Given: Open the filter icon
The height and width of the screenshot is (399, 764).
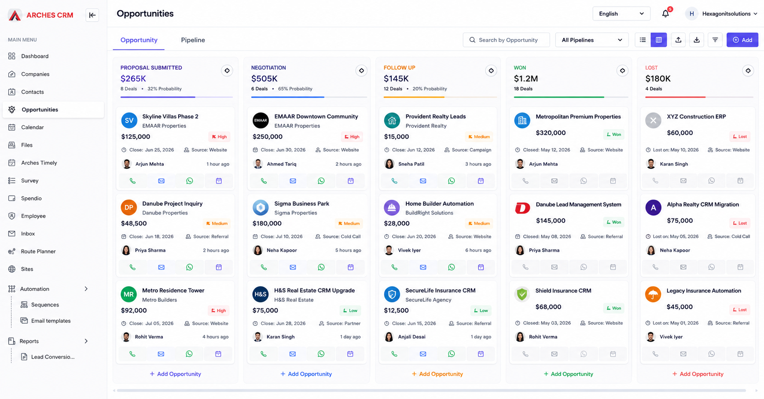Looking at the screenshot, I should click(715, 40).
